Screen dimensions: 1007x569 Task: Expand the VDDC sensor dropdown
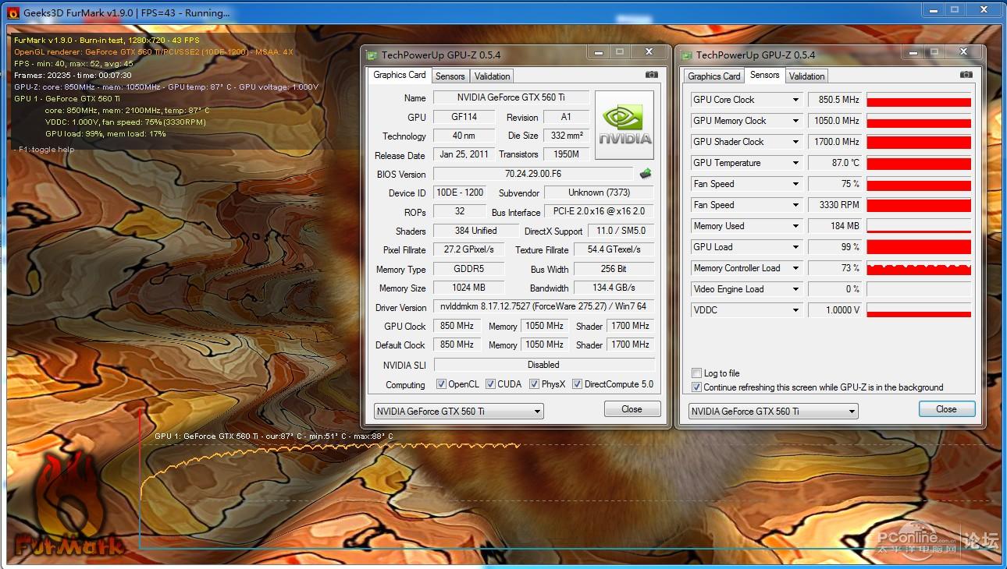[795, 310]
